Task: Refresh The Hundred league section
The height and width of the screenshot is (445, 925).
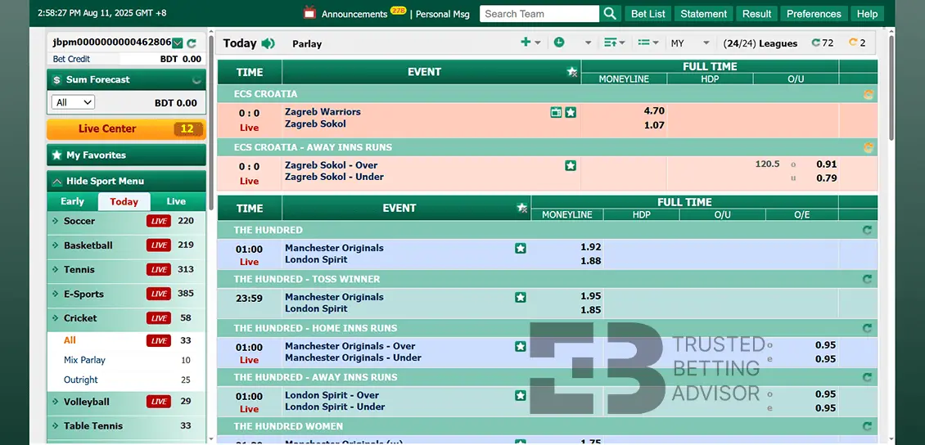Action: (x=867, y=231)
